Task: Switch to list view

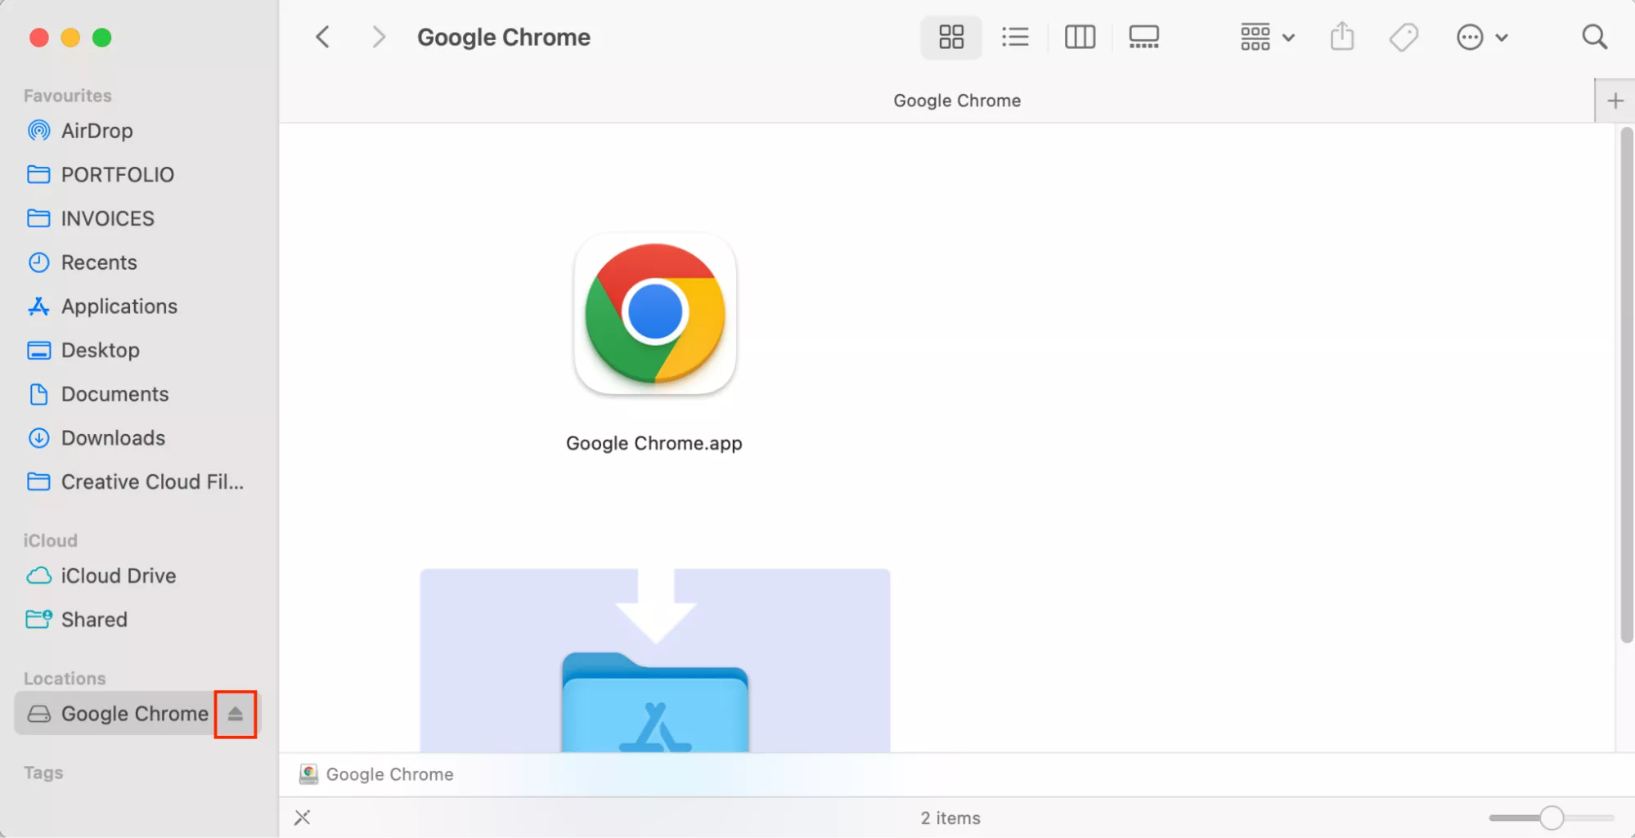Action: (1015, 37)
